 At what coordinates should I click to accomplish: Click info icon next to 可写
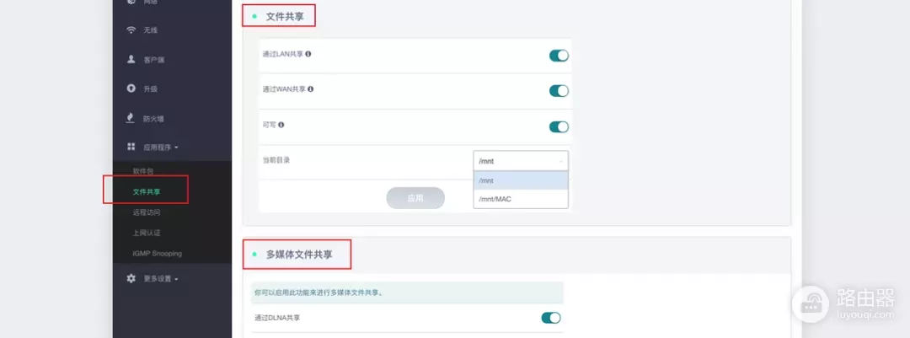pyautogui.click(x=281, y=125)
